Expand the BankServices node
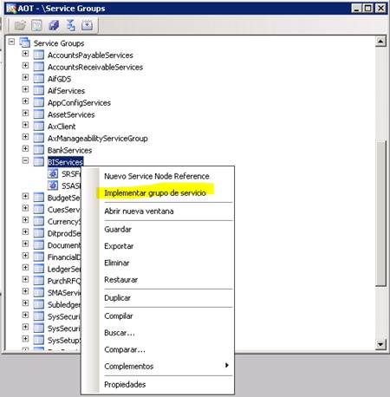 [x=25, y=149]
